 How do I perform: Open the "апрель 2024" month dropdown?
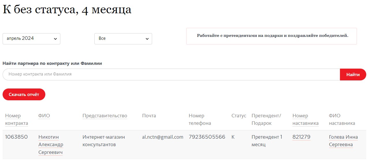[31, 39]
